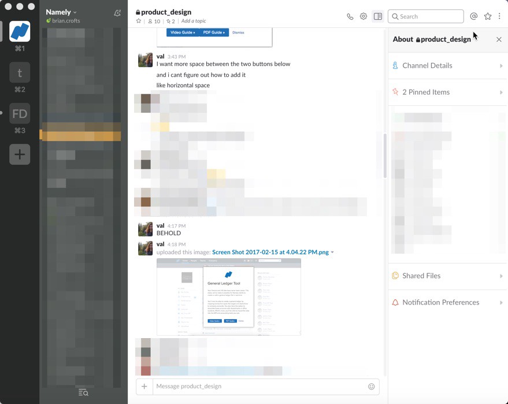Click Dismiss link in image

pos(238,32)
